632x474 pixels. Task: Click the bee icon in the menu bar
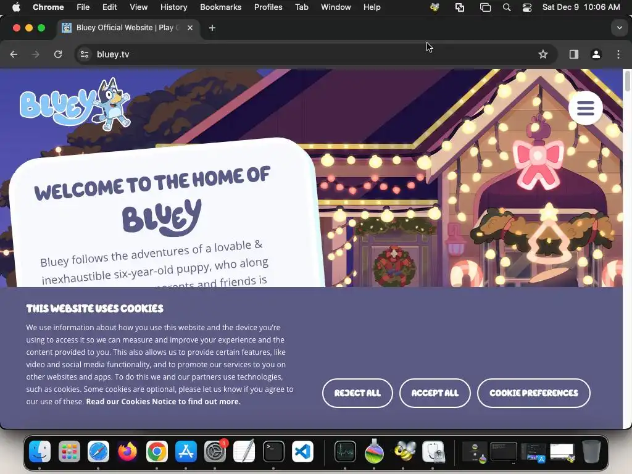434,7
